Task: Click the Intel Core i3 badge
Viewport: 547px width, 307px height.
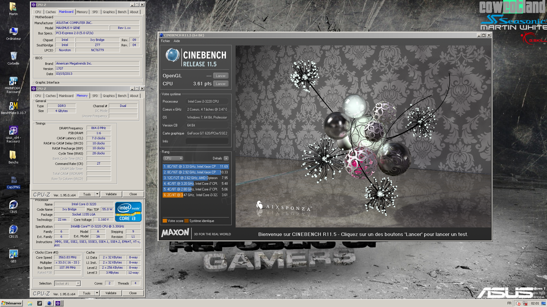Action: click(128, 212)
